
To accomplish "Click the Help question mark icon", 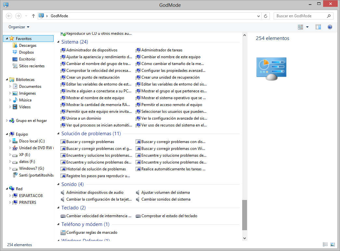I will 330,27.
